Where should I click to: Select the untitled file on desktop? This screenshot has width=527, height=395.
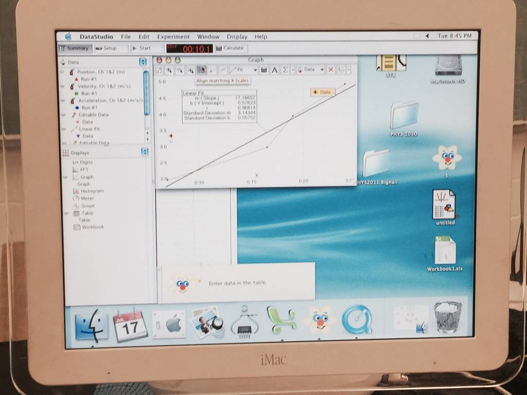pos(445,208)
